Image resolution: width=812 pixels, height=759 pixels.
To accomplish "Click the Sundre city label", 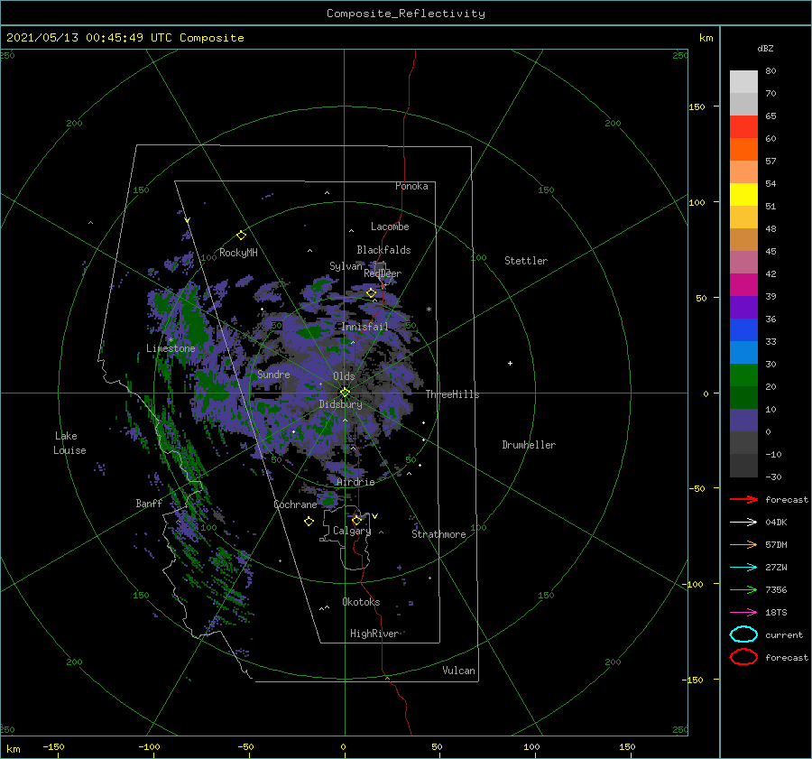I will click(273, 374).
